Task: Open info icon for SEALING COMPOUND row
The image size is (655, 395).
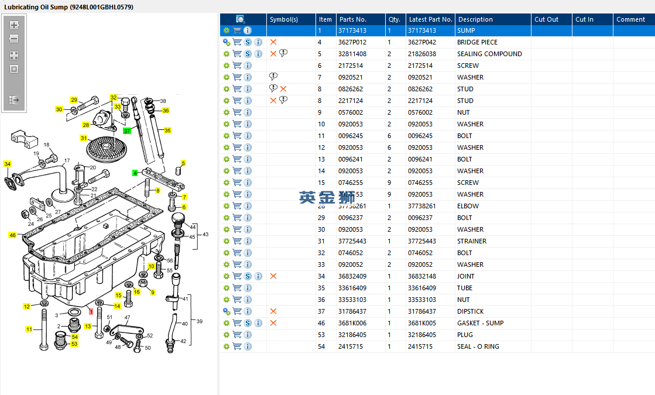Action: 258,54
